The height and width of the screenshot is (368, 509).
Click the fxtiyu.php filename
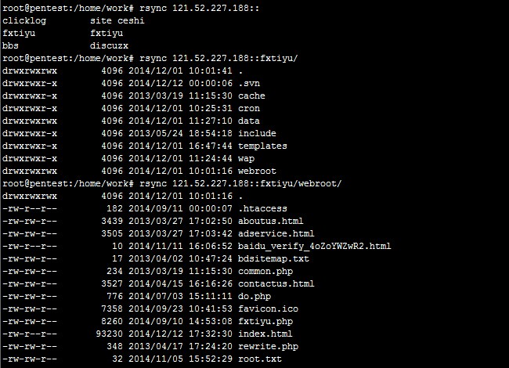coord(265,321)
